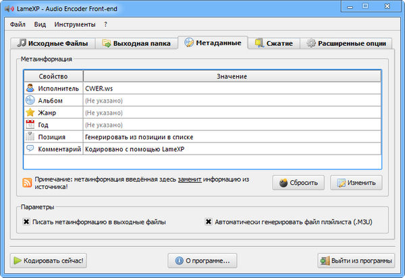Switch to Расширенные опции tab

(x=346, y=43)
